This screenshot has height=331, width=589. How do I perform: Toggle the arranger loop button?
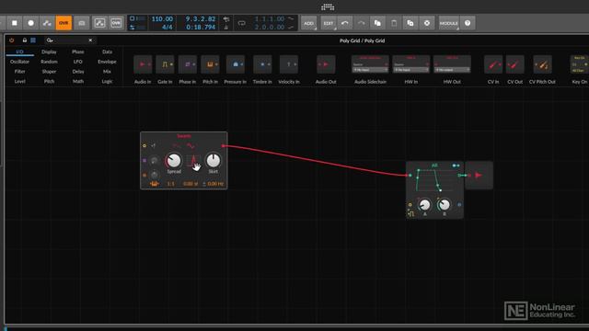click(x=241, y=23)
